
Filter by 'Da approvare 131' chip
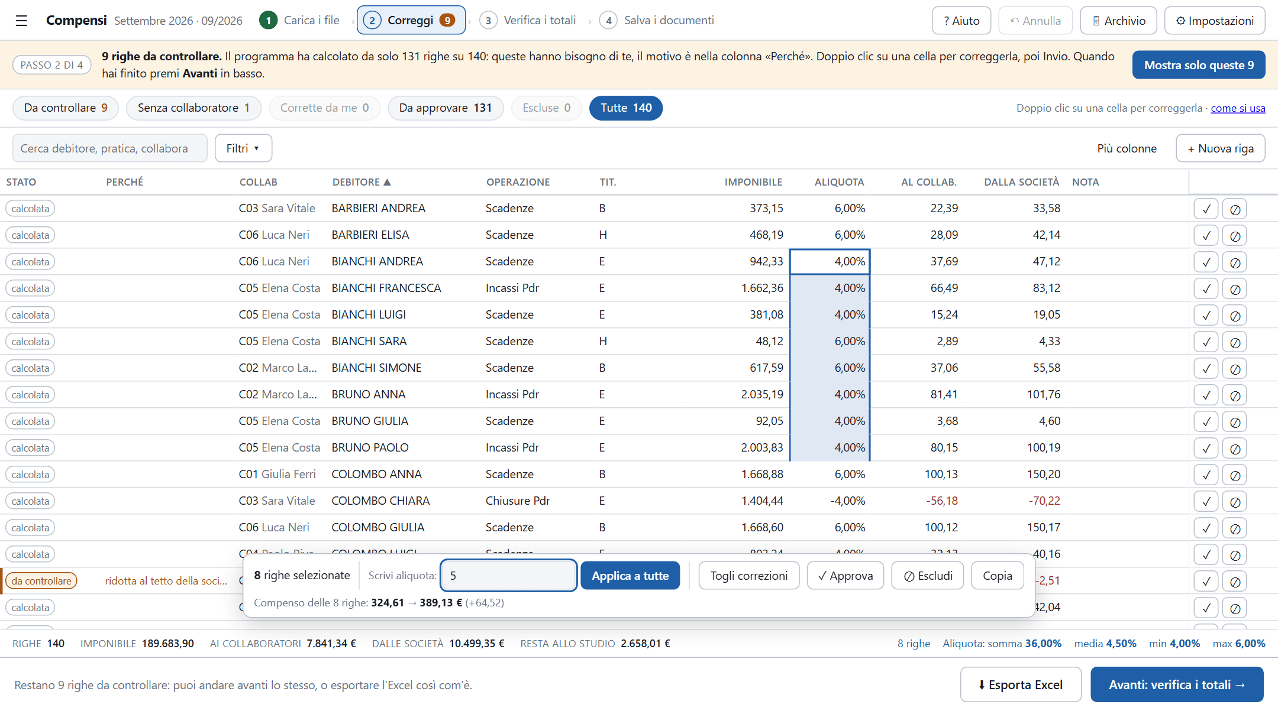point(446,108)
